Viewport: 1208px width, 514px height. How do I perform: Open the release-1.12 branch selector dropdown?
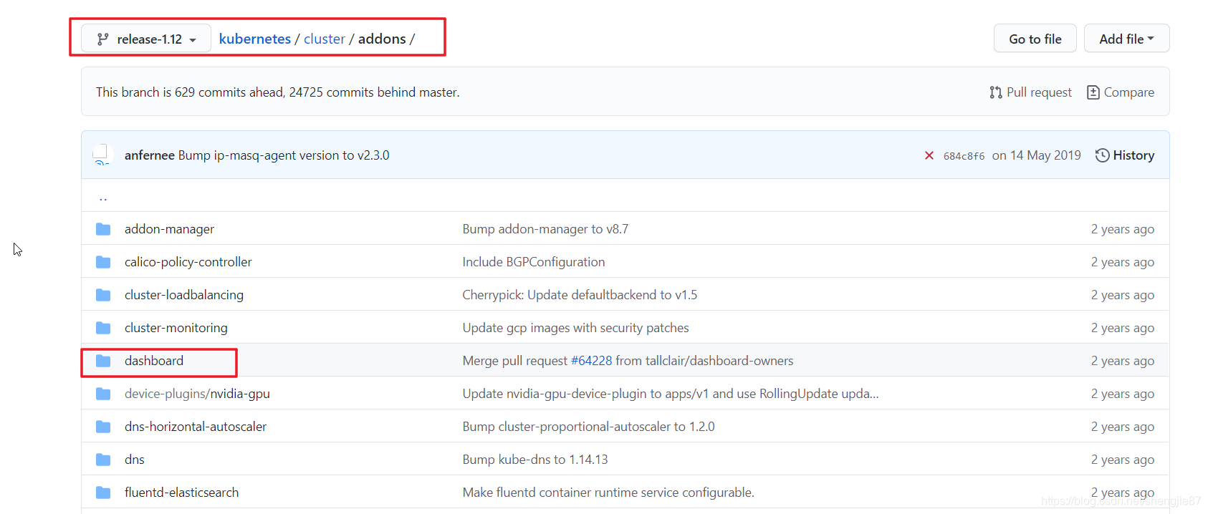pos(146,39)
